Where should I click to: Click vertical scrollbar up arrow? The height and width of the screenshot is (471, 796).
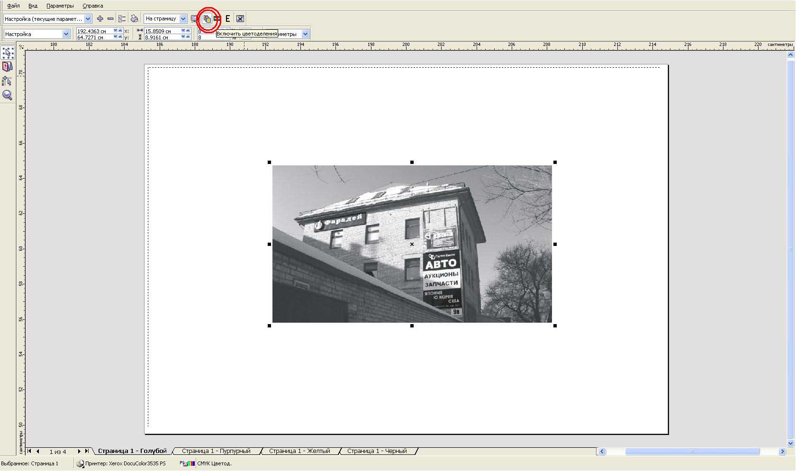790,55
